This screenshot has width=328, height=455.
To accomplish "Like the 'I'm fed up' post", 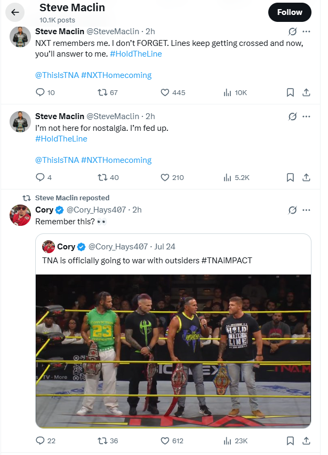I will [x=165, y=177].
